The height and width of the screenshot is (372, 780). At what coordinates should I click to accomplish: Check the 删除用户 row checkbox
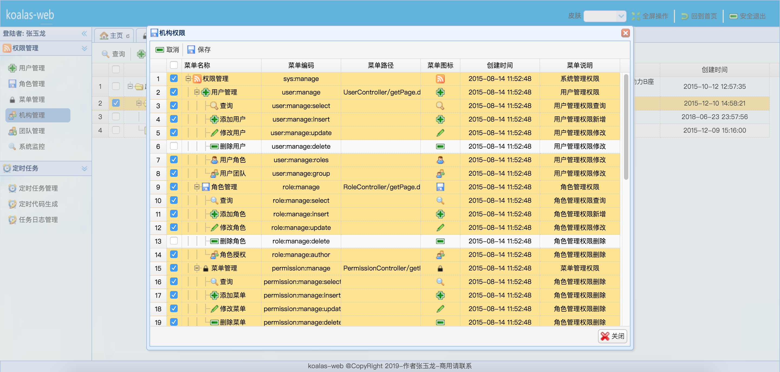174,146
